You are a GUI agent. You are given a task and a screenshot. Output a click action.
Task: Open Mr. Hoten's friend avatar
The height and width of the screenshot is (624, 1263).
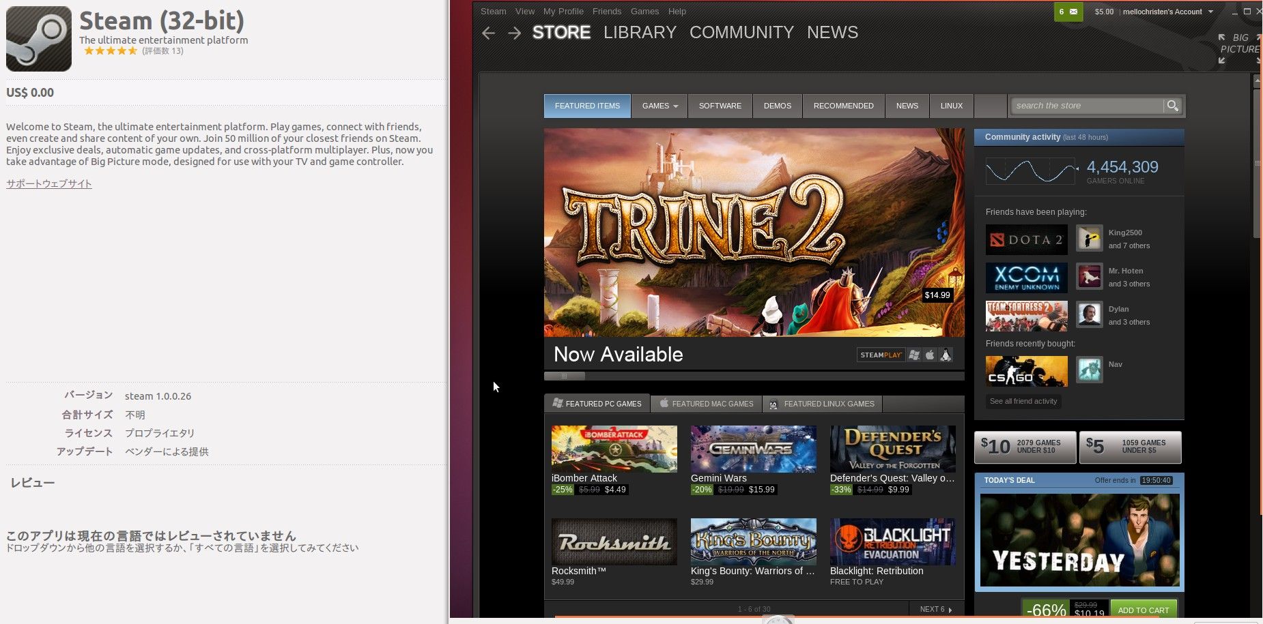[1090, 277]
